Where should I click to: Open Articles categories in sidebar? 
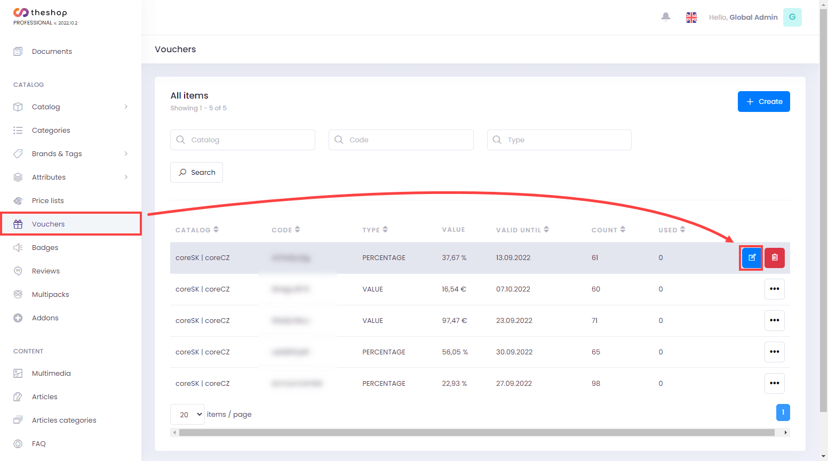[70, 420]
